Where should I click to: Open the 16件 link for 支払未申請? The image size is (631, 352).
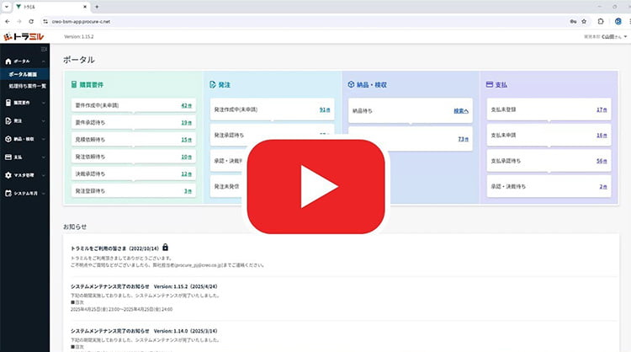click(602, 136)
